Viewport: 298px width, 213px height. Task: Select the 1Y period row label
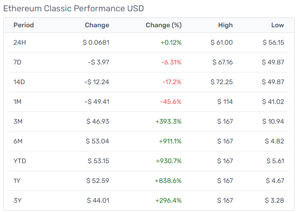[17, 181]
